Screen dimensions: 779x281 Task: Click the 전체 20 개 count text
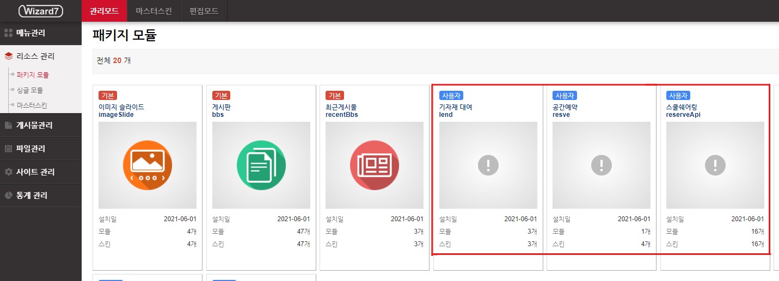(x=114, y=60)
